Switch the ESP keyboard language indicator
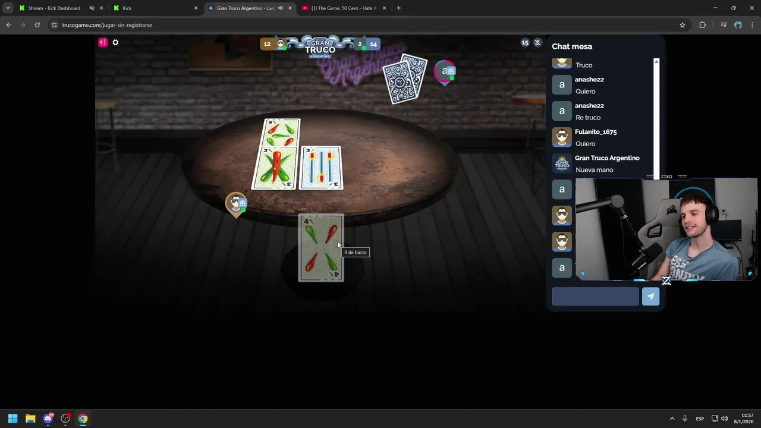This screenshot has height=428, width=761. tap(700, 419)
